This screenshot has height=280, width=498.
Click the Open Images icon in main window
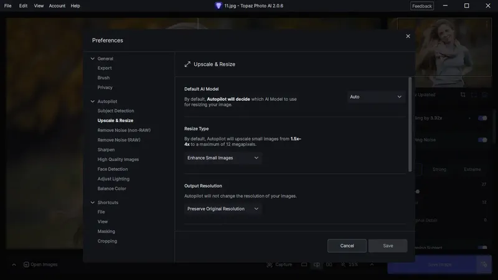click(26, 264)
